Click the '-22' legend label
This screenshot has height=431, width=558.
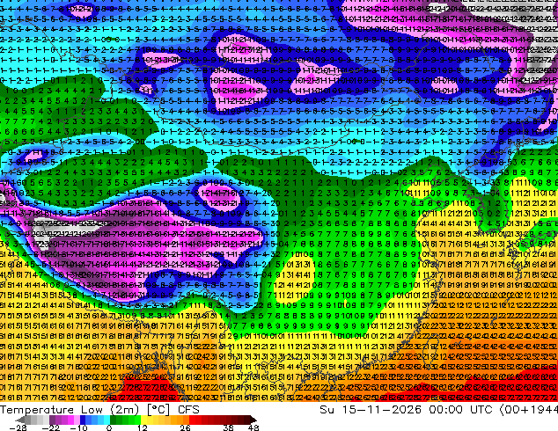50,427
